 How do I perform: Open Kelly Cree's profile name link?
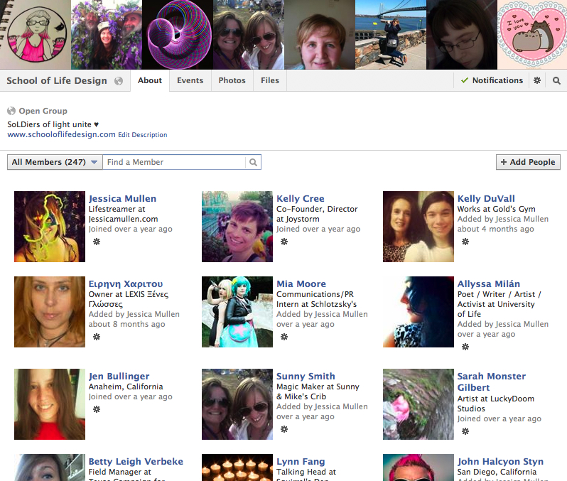(x=301, y=198)
